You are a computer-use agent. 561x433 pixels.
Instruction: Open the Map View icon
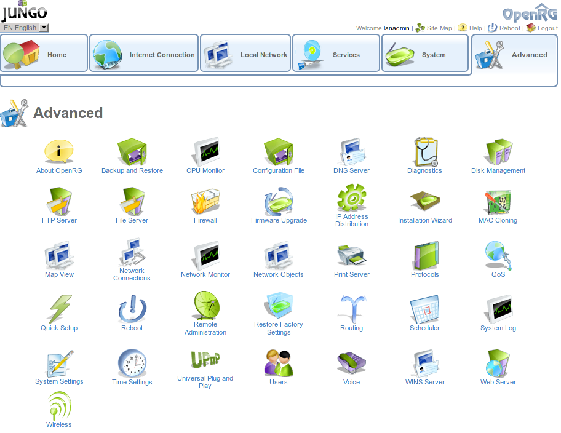[59, 255]
